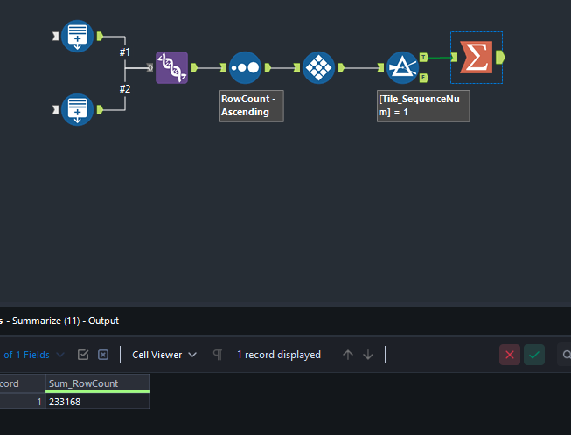This screenshot has width=571, height=435.
Task: Toggle the show whitespace pilcrow icon
Action: (x=218, y=355)
